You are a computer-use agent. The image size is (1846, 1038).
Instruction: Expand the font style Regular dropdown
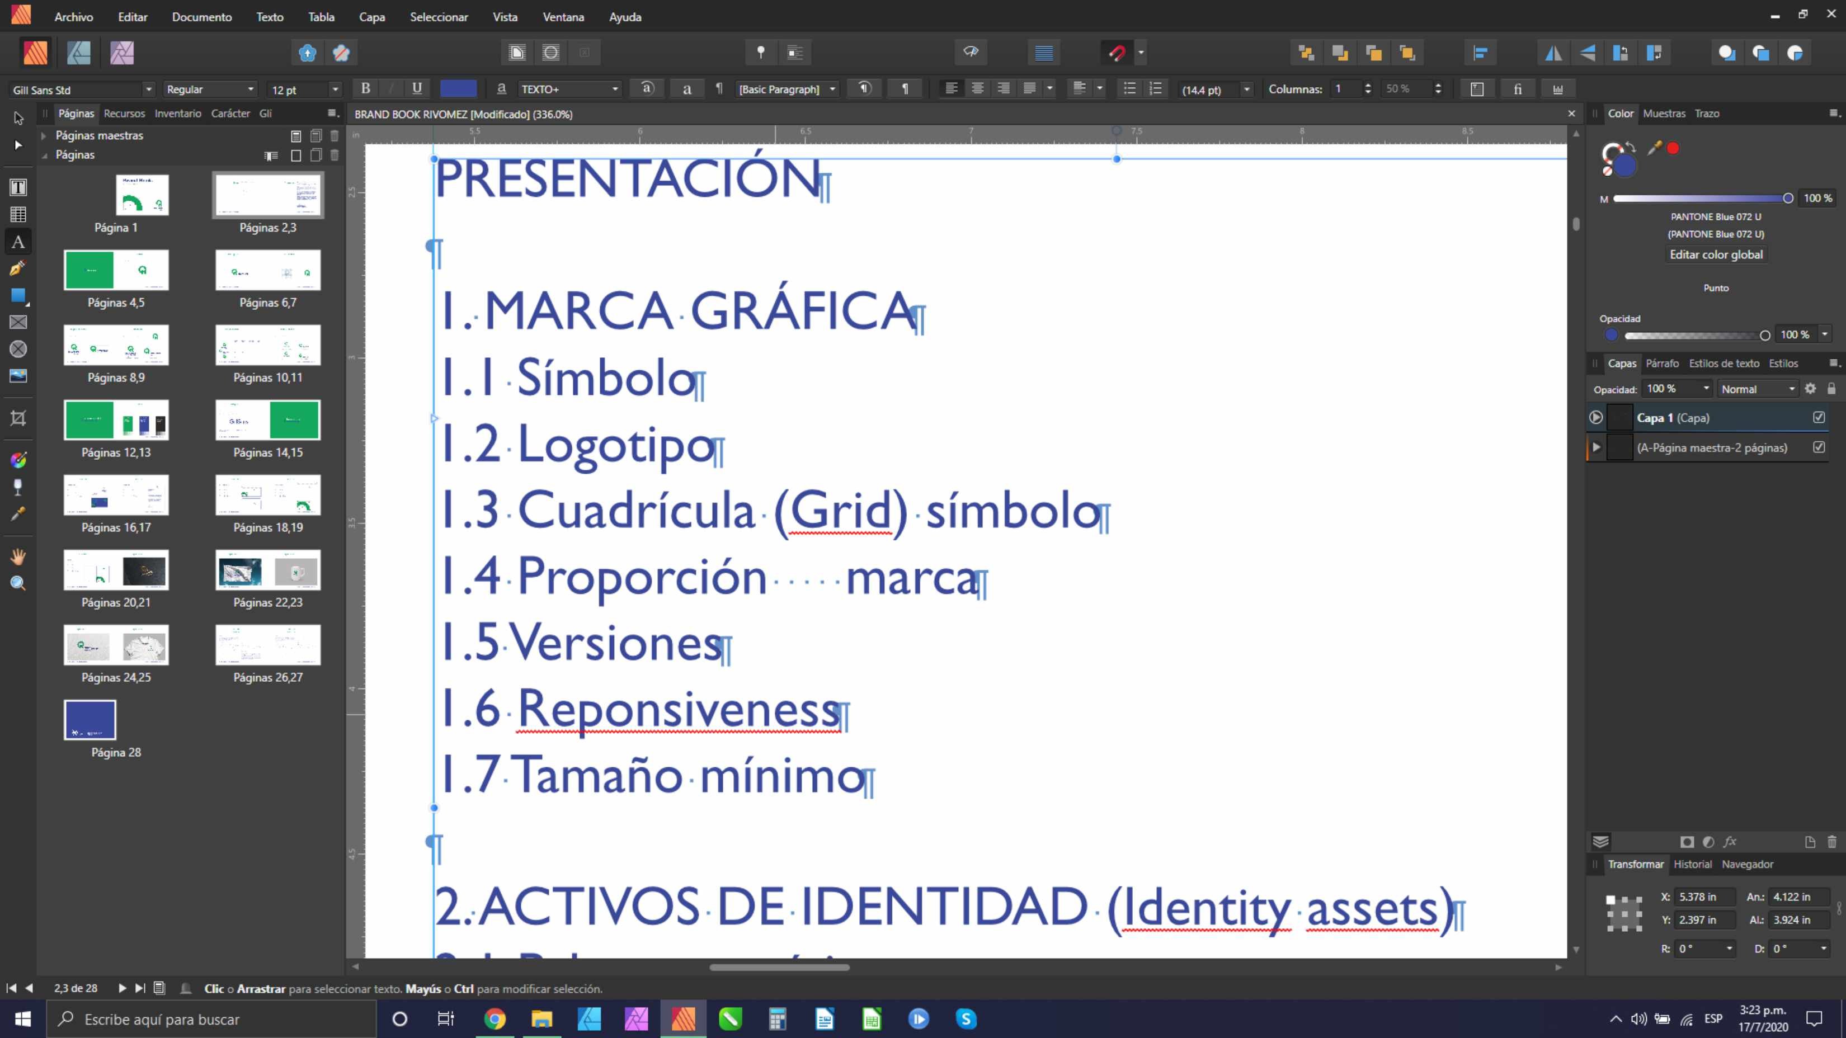pyautogui.click(x=249, y=89)
